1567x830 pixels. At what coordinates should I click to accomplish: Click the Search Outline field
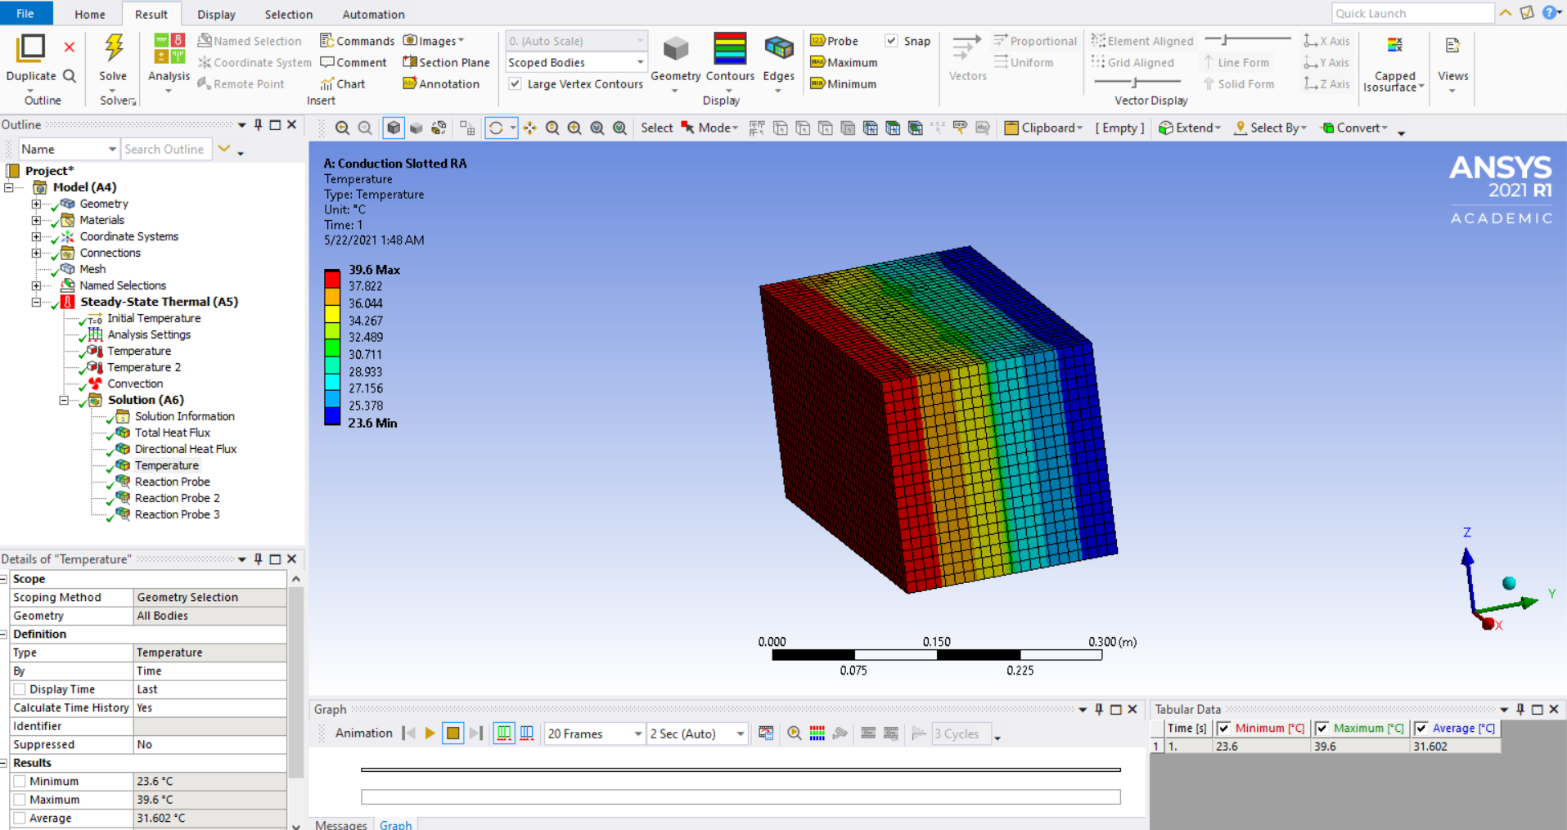point(166,149)
